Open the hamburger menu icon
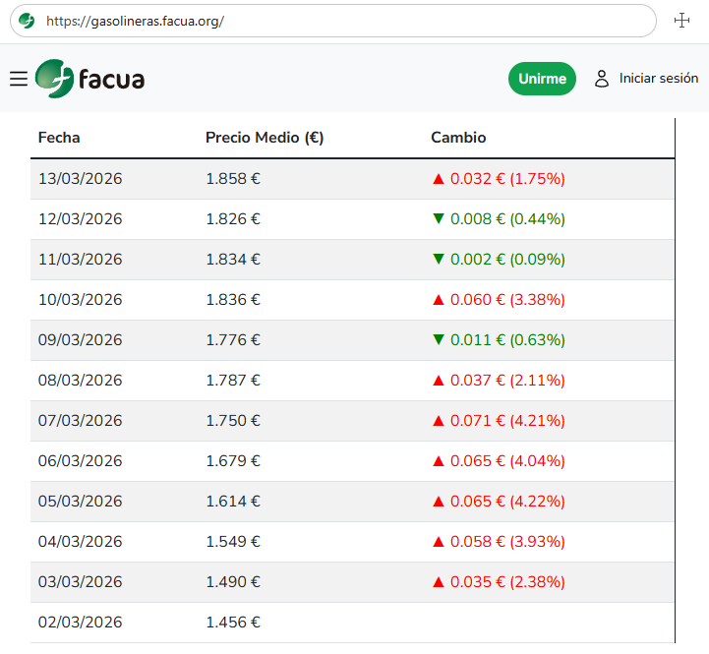This screenshot has width=709, height=654. [19, 79]
